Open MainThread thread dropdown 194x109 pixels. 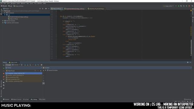point(21,71)
